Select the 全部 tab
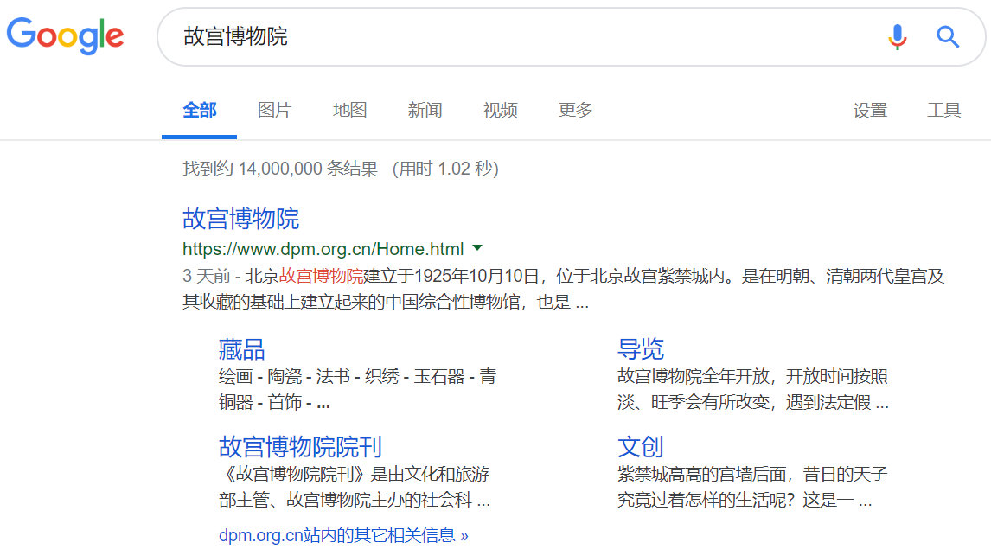 [x=199, y=111]
